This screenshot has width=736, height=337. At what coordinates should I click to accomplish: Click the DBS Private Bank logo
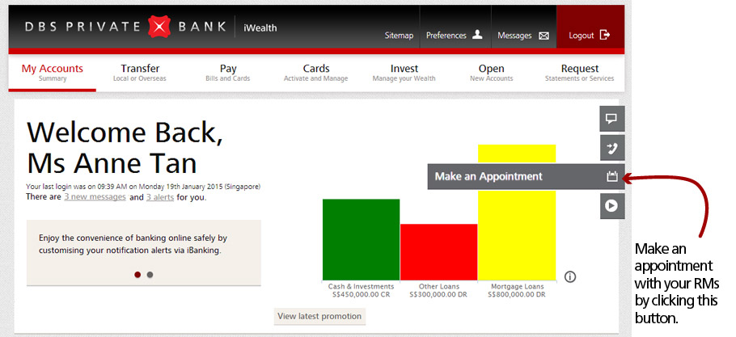[125, 27]
